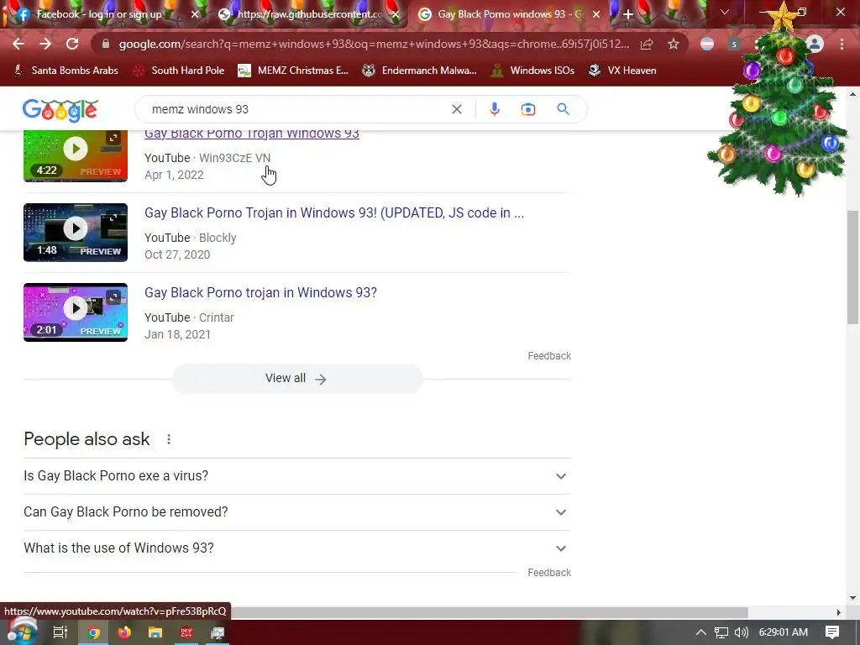Reload the current Google page
860x645 pixels.
72,44
